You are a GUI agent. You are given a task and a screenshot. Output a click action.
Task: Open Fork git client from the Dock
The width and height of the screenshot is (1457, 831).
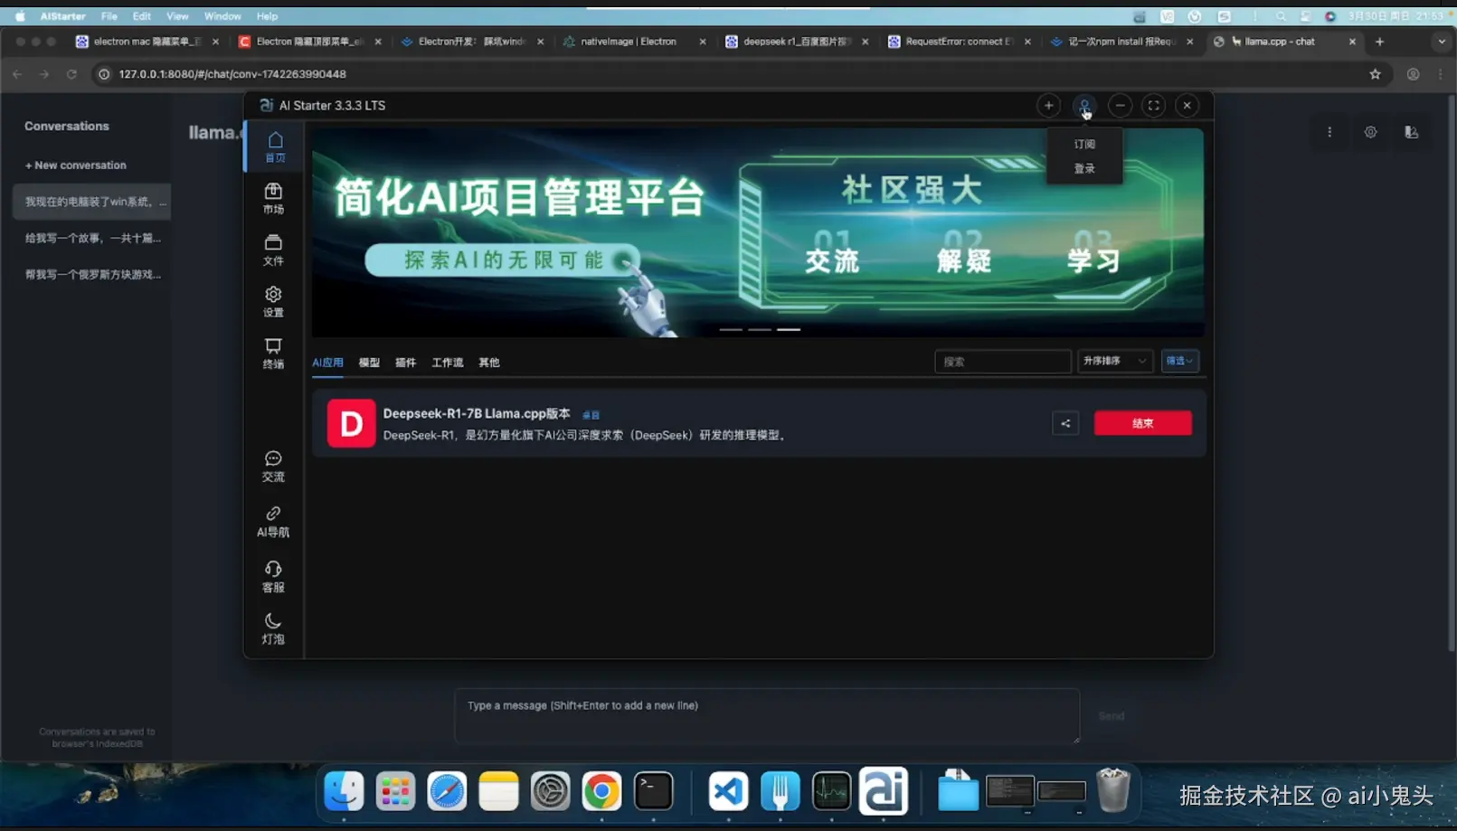tap(780, 791)
